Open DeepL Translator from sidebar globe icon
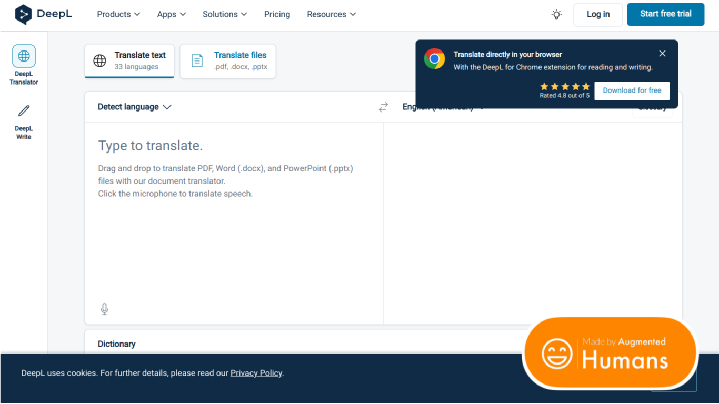Image resolution: width=719 pixels, height=404 pixels. [x=24, y=56]
